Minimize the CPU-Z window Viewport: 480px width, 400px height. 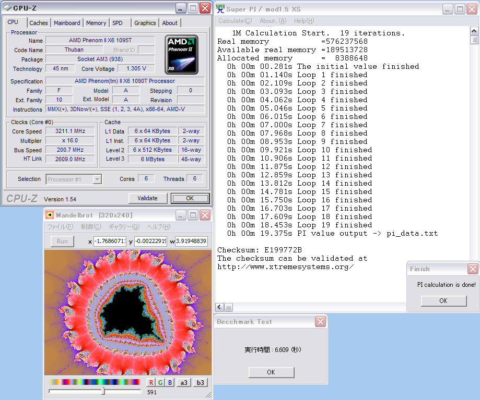pyautogui.click(x=181, y=8)
